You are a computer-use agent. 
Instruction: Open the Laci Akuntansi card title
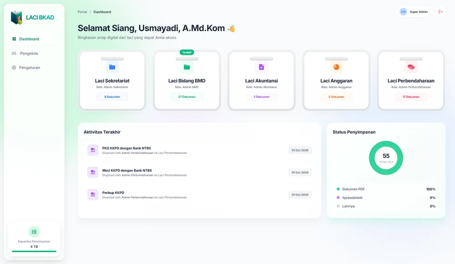click(262, 81)
